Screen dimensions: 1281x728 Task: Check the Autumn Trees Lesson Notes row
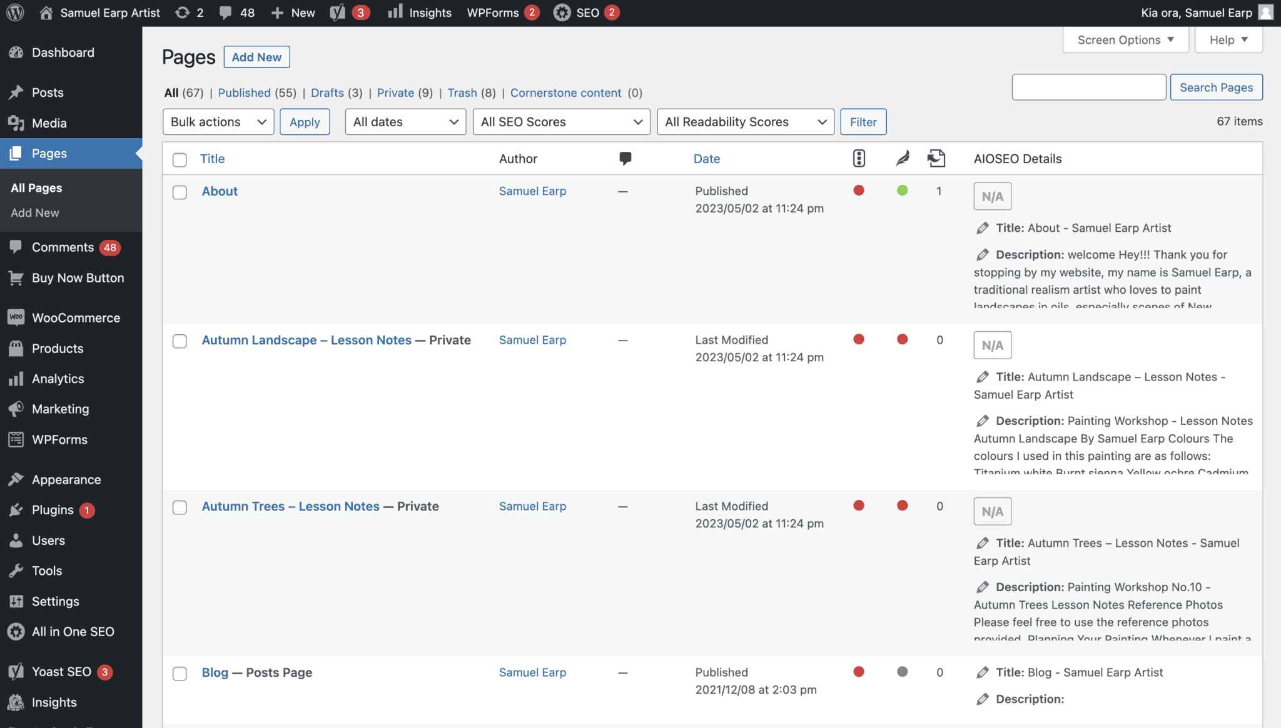point(180,507)
